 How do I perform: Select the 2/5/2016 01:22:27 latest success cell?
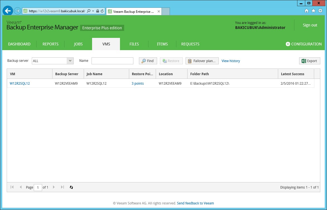296,84
